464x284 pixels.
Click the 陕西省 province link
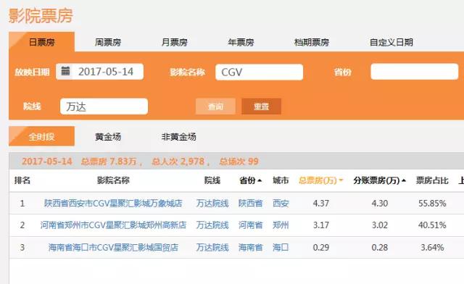(x=250, y=204)
